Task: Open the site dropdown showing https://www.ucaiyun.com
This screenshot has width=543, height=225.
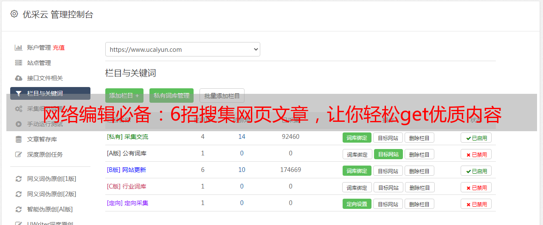Action: tap(183, 49)
